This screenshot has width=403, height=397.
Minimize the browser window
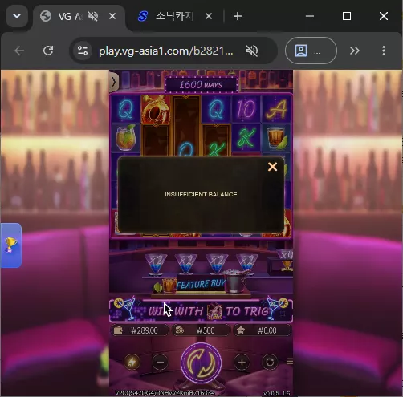[310, 16]
